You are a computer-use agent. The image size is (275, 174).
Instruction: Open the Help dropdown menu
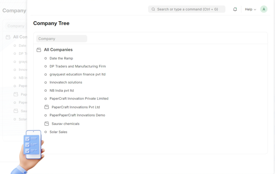point(250,9)
